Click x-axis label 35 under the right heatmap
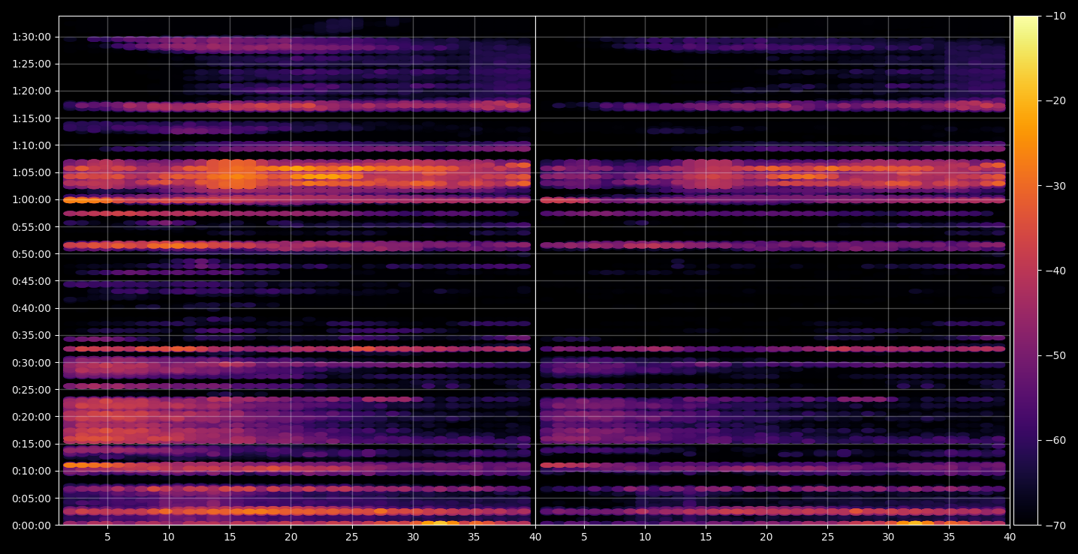This screenshot has height=554, width=1078. coord(949,538)
